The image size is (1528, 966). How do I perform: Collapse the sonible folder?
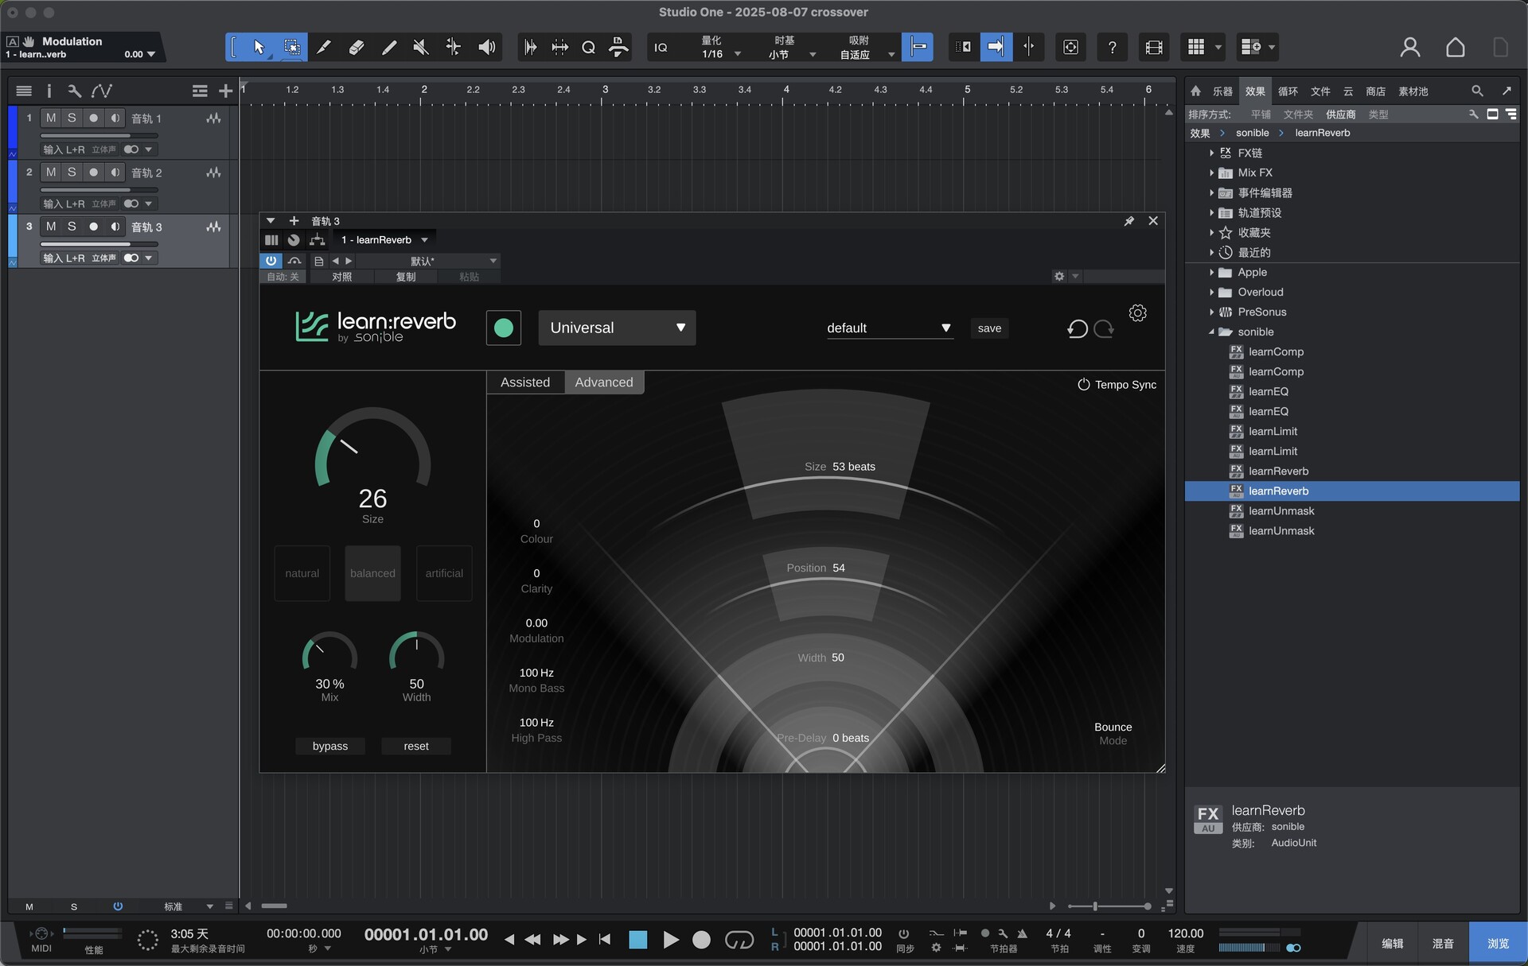pos(1211,332)
